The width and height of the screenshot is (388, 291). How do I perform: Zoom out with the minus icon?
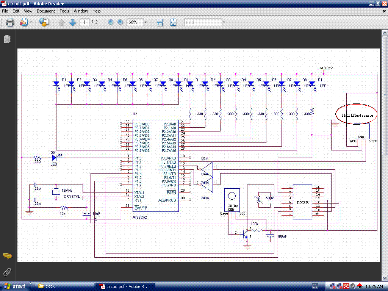pyautogui.click(x=111, y=22)
